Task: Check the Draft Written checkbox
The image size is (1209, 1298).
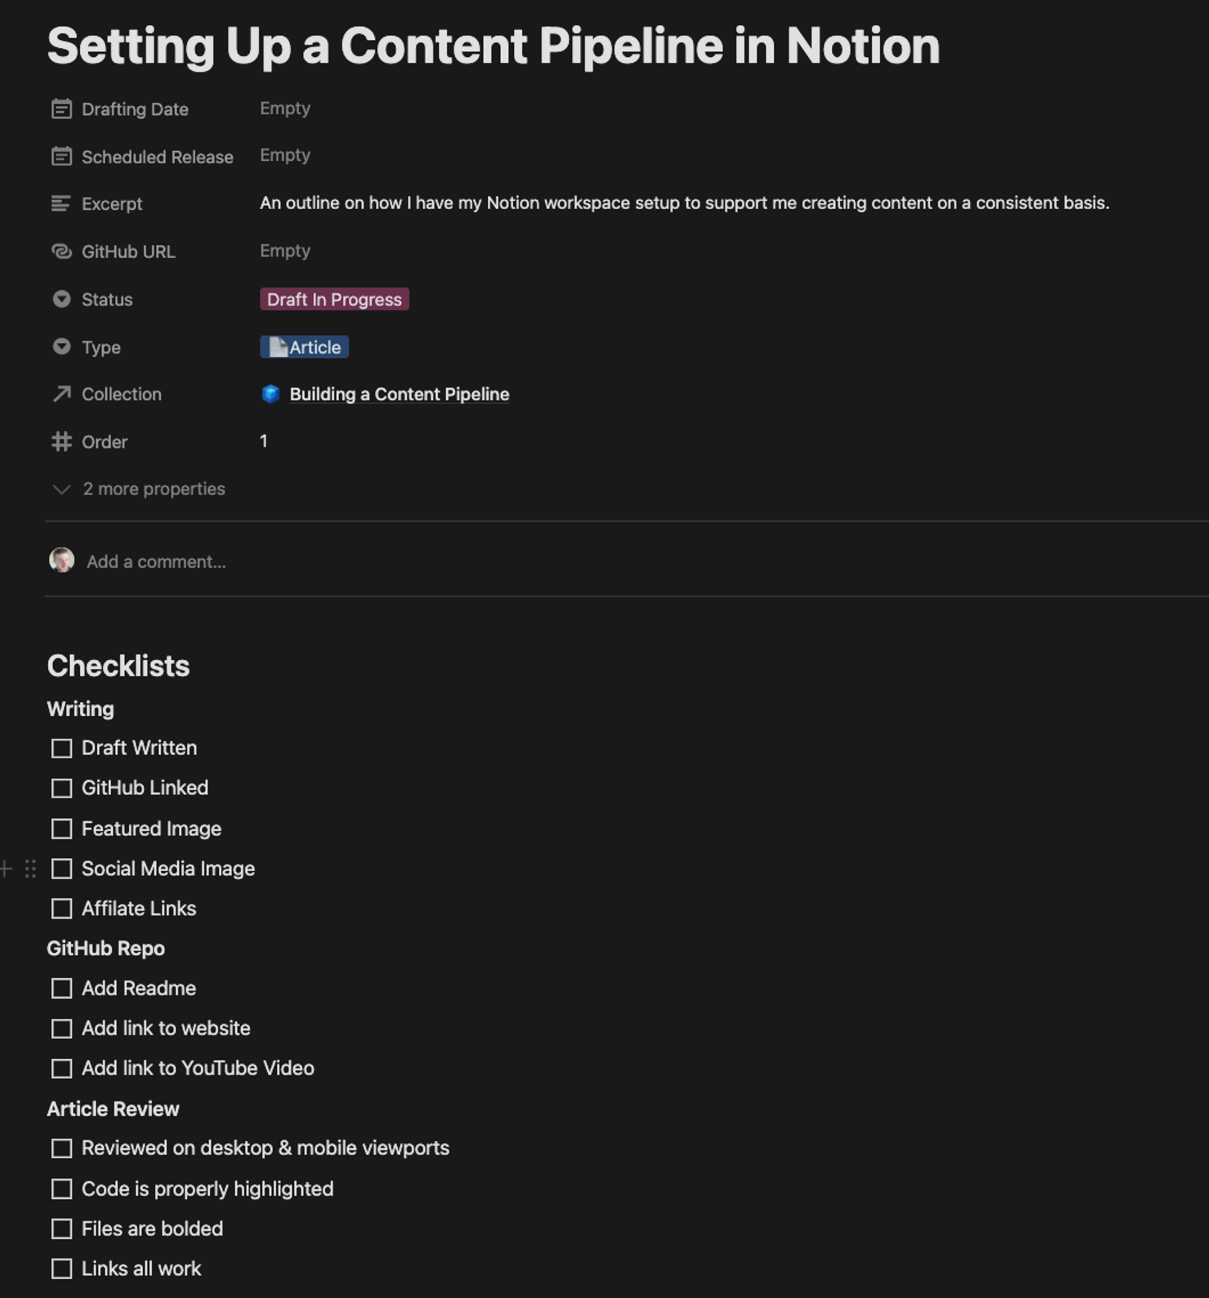Action: (x=62, y=748)
